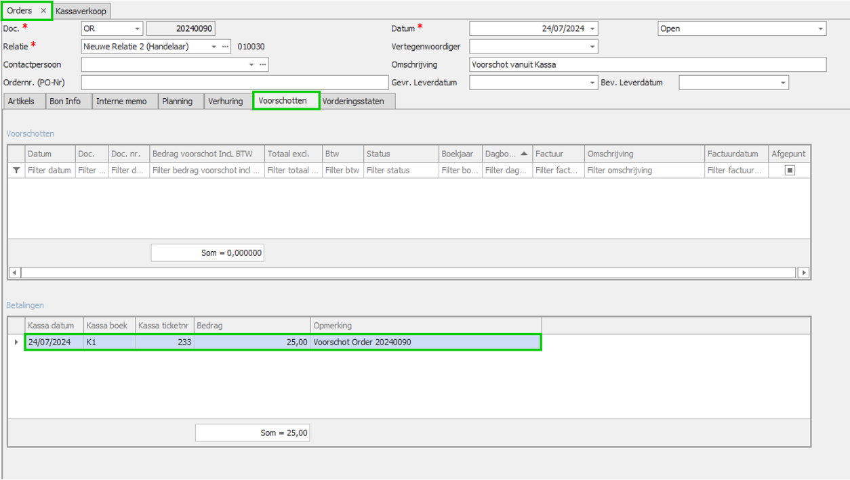850x480 pixels.
Task: Open the Vorderingsstaten tab
Action: (x=352, y=101)
